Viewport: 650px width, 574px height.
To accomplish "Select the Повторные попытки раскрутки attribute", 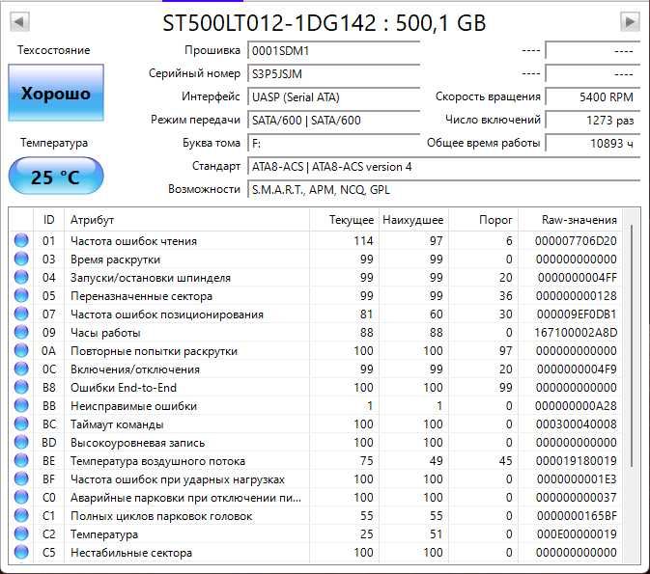I will (x=154, y=351).
